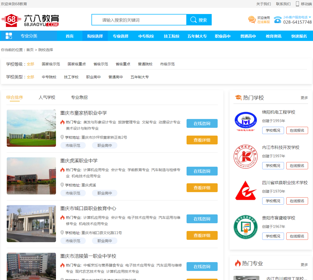Click the 绵阳机电工程学校 logo
The height and width of the screenshot is (280, 313).
[x=245, y=121]
